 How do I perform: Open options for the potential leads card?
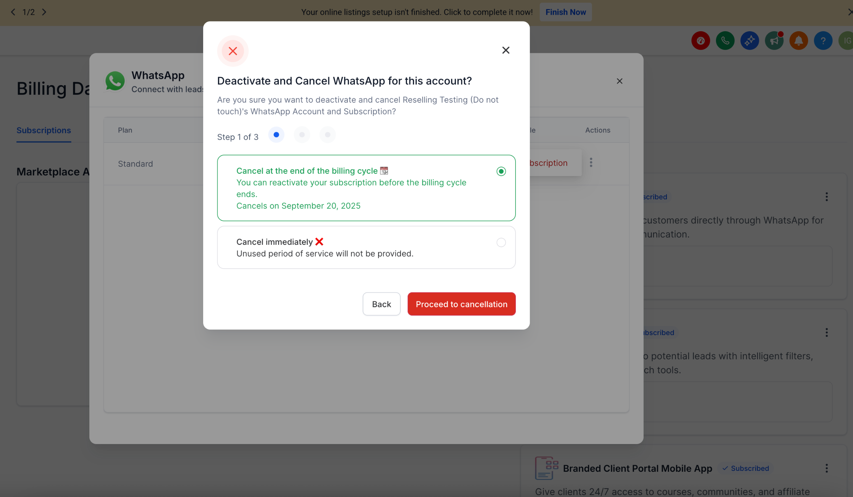pos(826,333)
